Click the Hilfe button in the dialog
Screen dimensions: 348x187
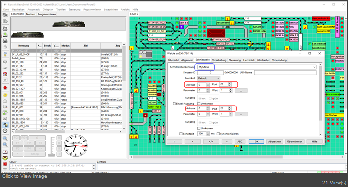pos(315,141)
